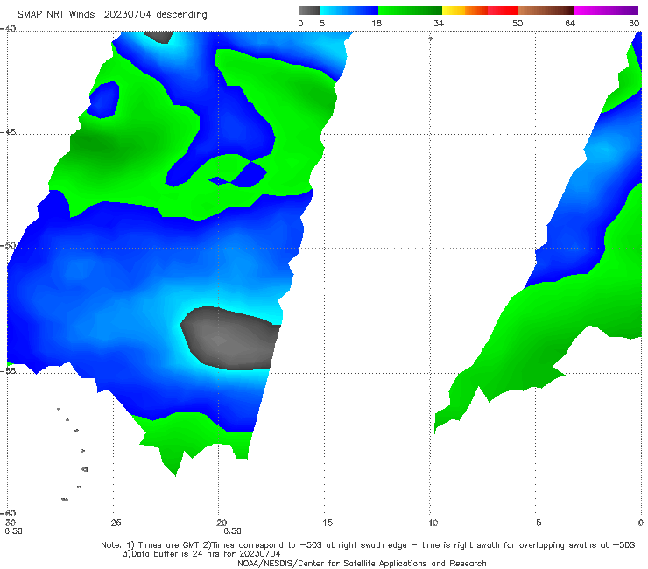Click the 'NOAA/NESDIS/Center for Satellite Applications and Research' credit
Screen dimensions: 648x569
pyautogui.click(x=362, y=564)
